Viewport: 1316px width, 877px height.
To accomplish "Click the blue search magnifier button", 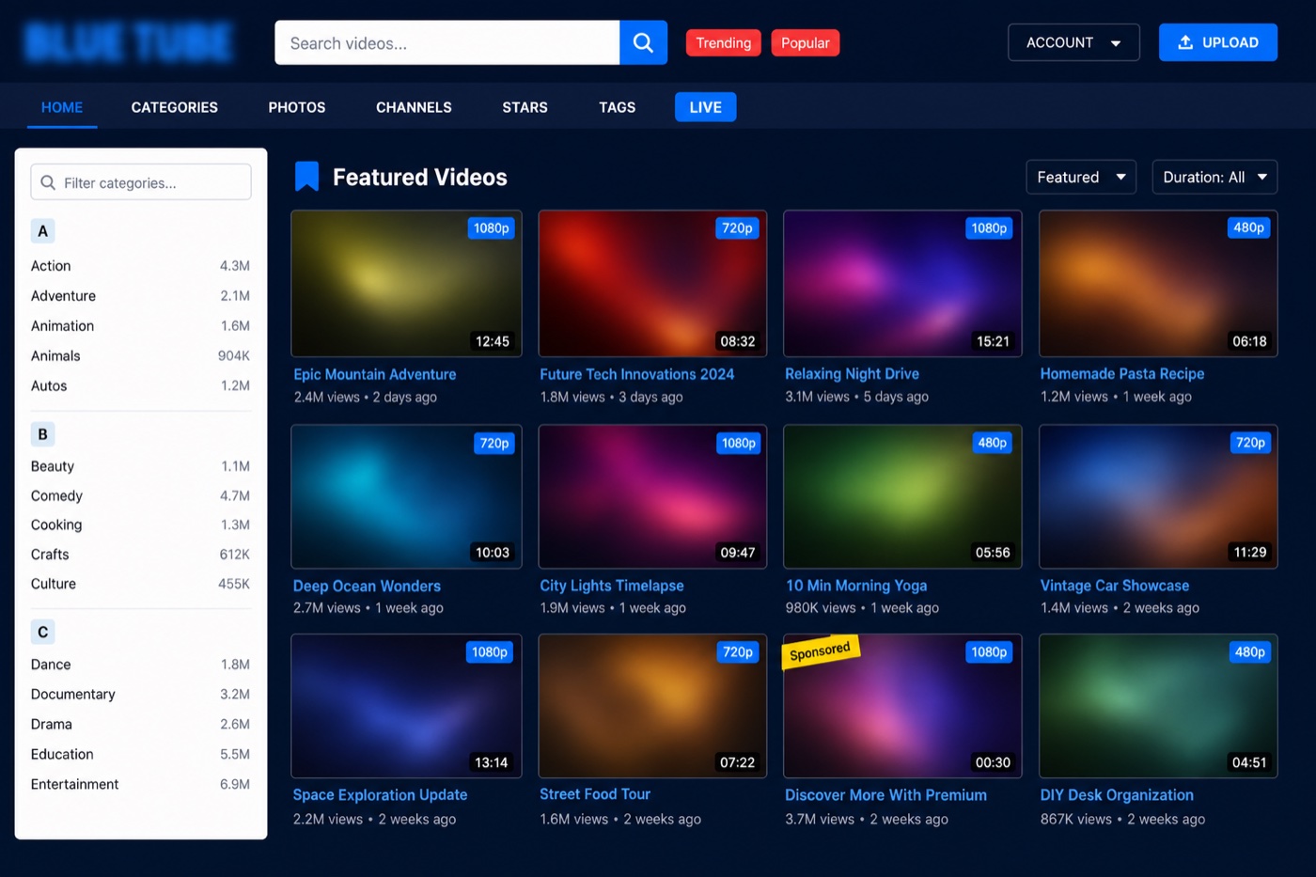I will pyautogui.click(x=643, y=42).
